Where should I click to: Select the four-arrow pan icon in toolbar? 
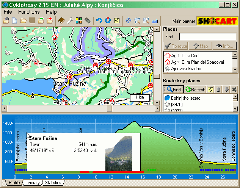coord(129,20)
